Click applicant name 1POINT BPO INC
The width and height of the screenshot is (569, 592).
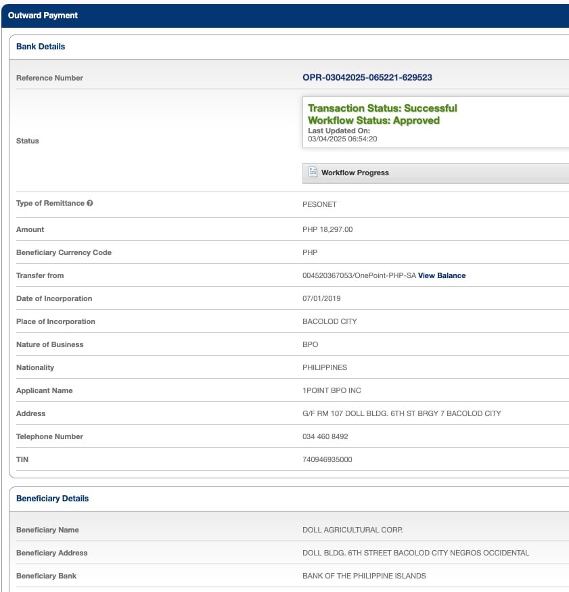coord(332,390)
